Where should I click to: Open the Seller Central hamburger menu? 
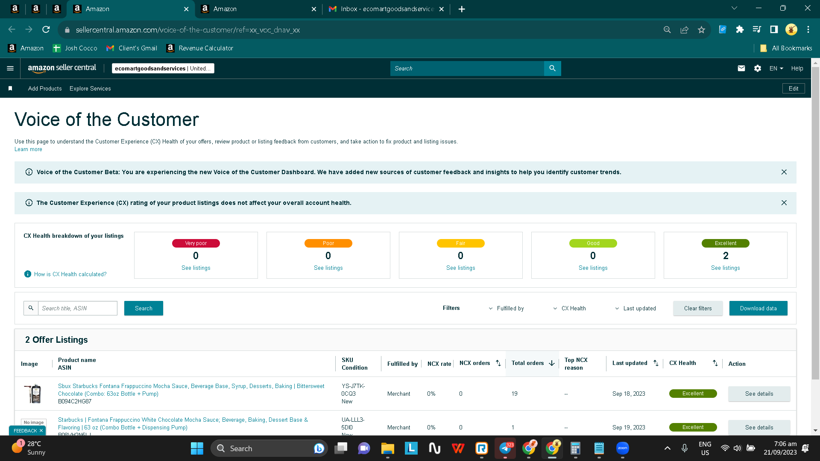pos(10,68)
